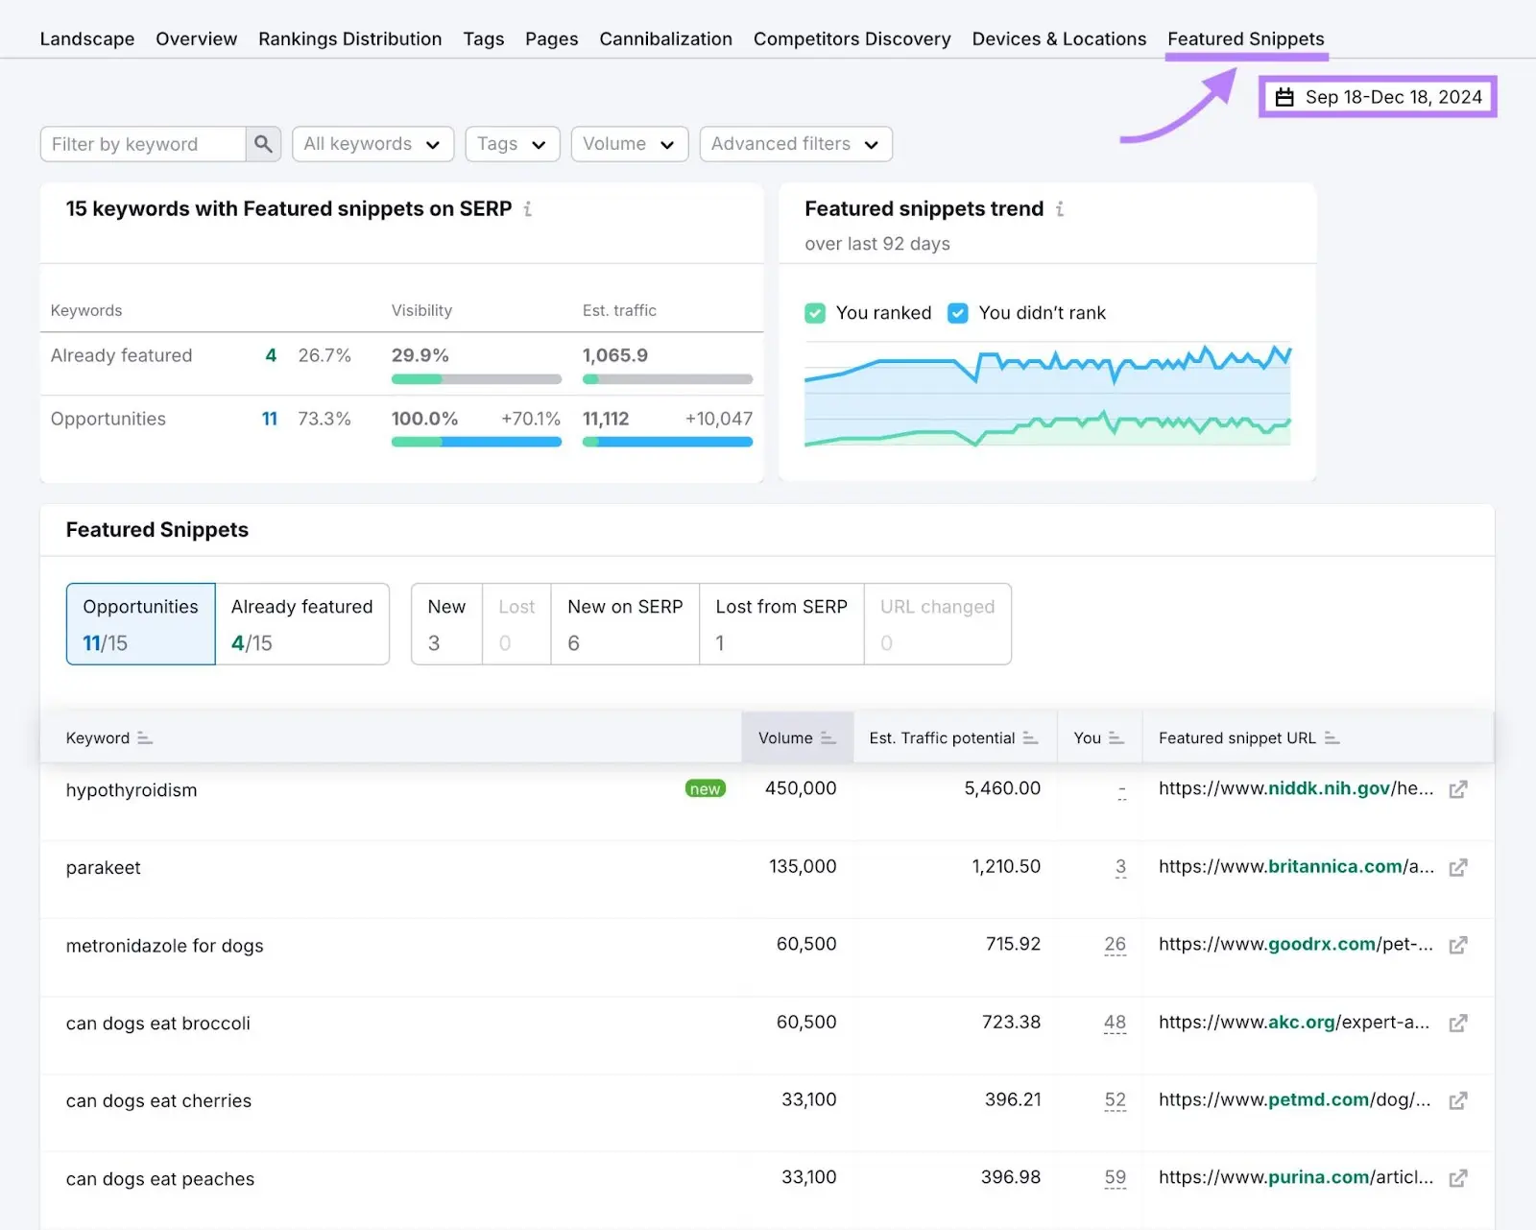Screen dimensions: 1536x1230
Task: Uncheck the "You ranked" checkbox
Action: pos(815,313)
